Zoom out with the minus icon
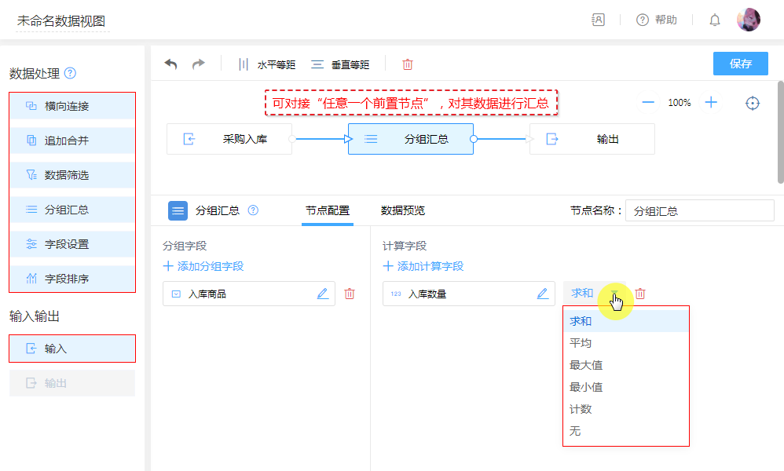This screenshot has height=471, width=784. coord(648,103)
